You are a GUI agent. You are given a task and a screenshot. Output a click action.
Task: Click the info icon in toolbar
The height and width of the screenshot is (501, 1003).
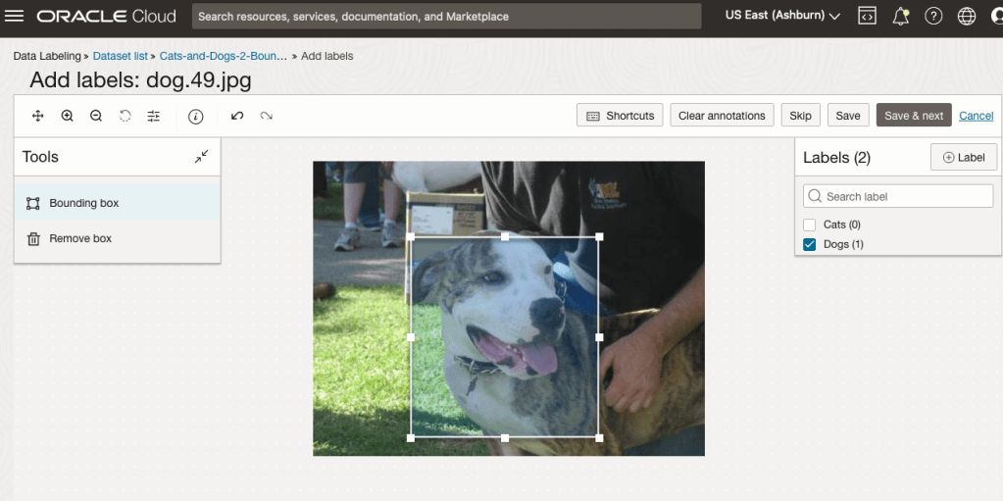coord(195,116)
